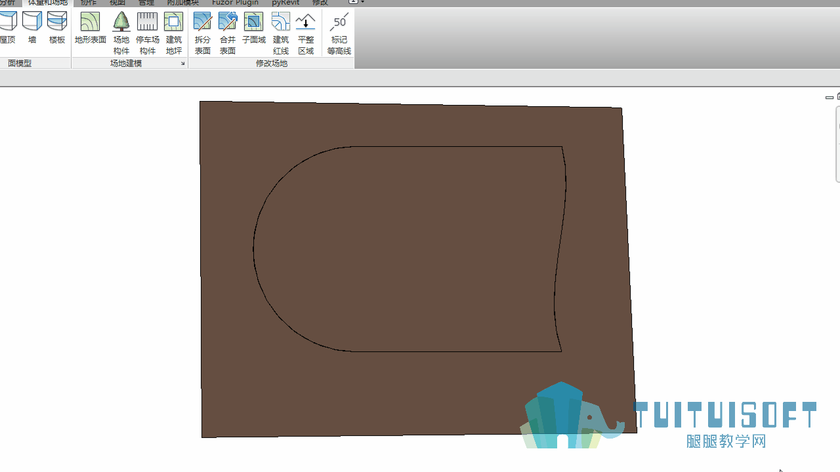The image size is (840, 472).
Task: Open the pyRevit ribbon tab
Action: point(285,3)
